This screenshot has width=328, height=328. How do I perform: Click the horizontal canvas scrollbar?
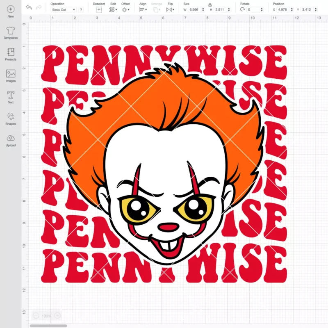48,326
